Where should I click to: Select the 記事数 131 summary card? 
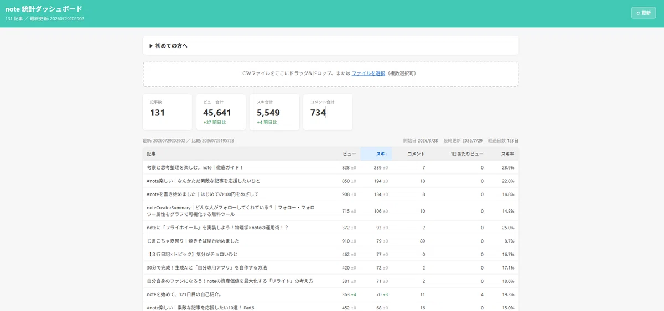click(167, 112)
